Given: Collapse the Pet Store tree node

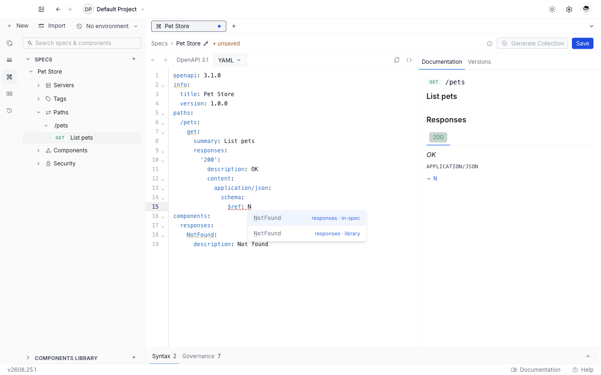Looking at the screenshot, I should pos(31,72).
